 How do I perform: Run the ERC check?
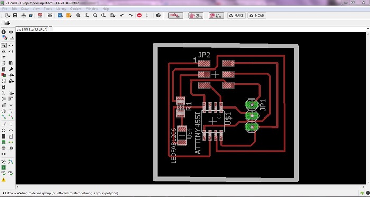[4, 173]
